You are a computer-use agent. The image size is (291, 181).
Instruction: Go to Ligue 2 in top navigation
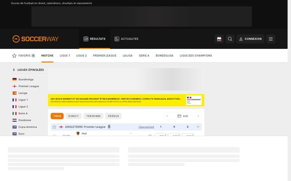pos(81,56)
